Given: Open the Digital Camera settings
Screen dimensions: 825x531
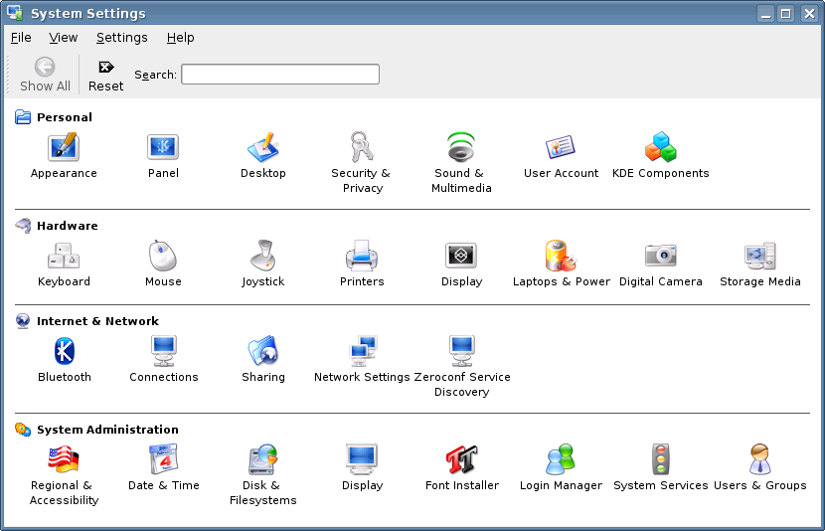Looking at the screenshot, I should (x=660, y=257).
